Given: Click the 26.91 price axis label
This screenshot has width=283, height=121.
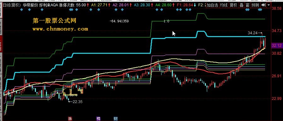Looking at the screenshot, I should tap(277, 76).
